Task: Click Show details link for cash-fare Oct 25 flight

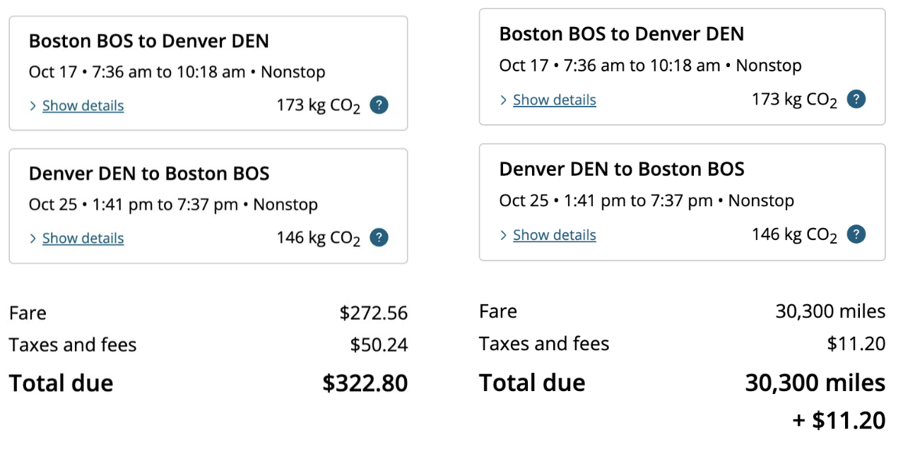Action: click(83, 239)
